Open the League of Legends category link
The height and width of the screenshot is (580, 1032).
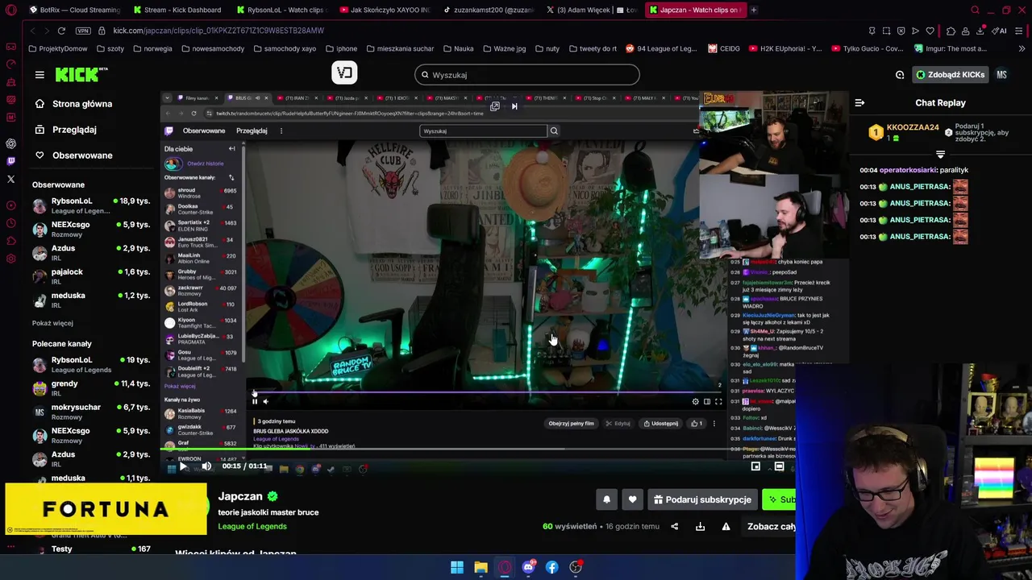coord(252,527)
